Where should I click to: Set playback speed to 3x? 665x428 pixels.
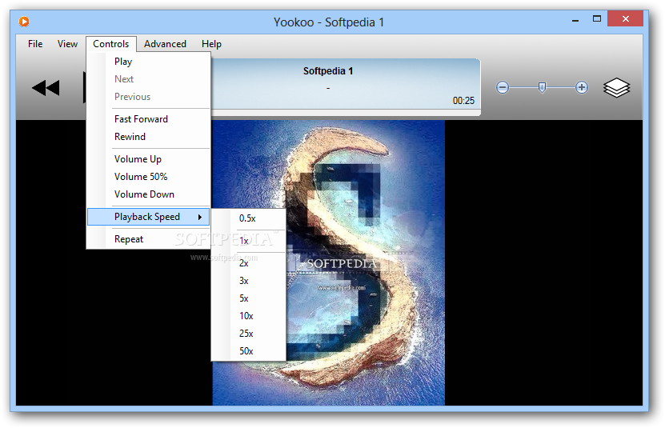pyautogui.click(x=249, y=281)
